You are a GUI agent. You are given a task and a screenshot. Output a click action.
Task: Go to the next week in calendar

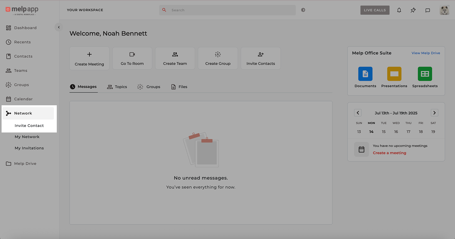(x=434, y=113)
